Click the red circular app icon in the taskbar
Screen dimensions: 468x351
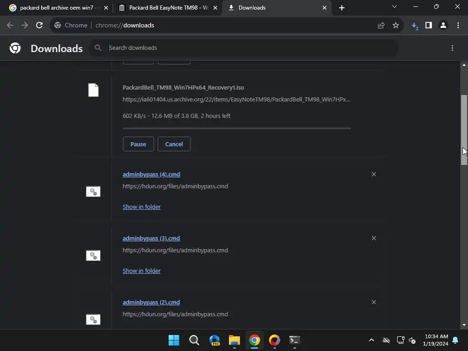[275, 340]
